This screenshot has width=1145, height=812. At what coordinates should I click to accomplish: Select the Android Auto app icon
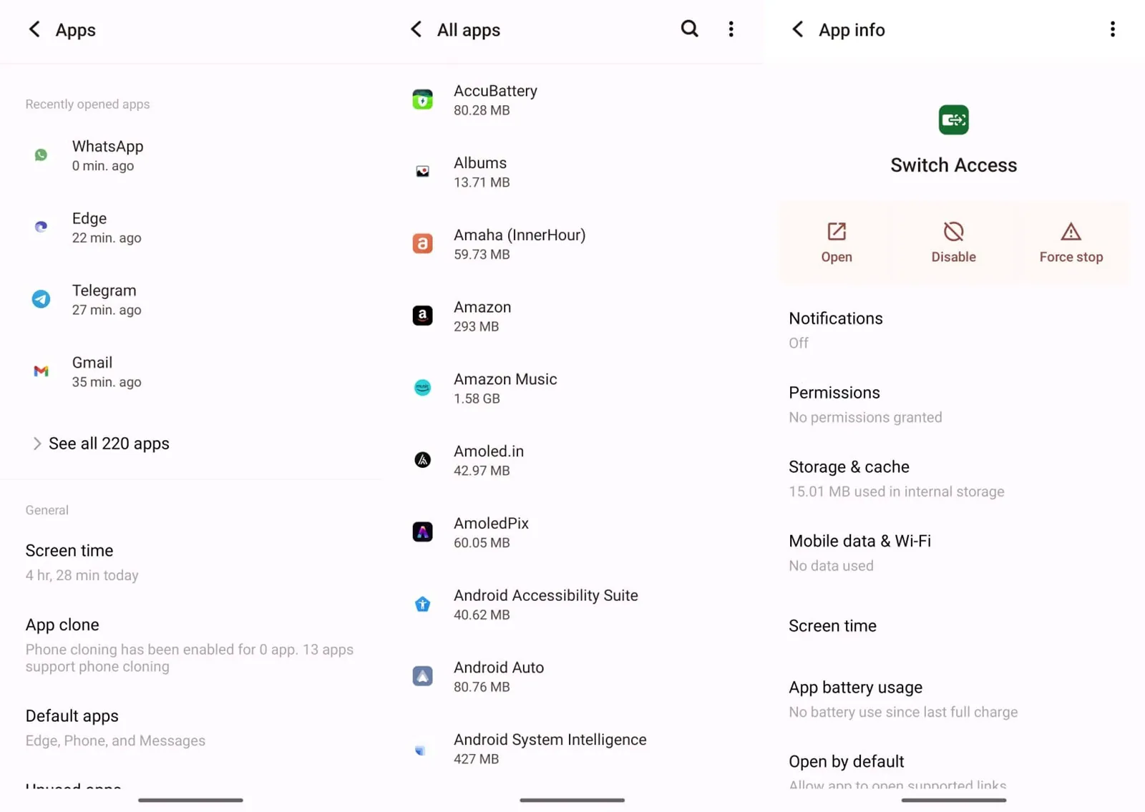point(423,676)
